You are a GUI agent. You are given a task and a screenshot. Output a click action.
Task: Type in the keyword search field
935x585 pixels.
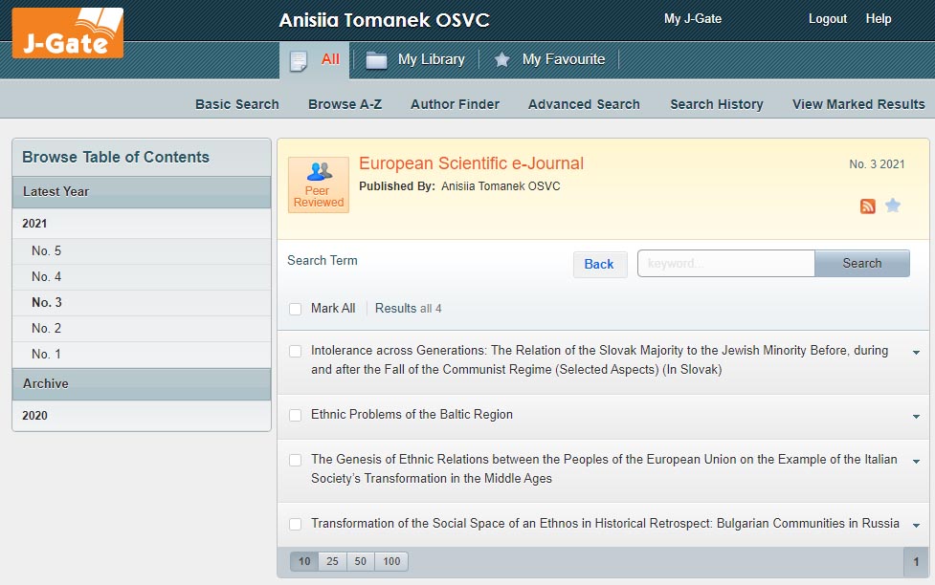tap(725, 264)
